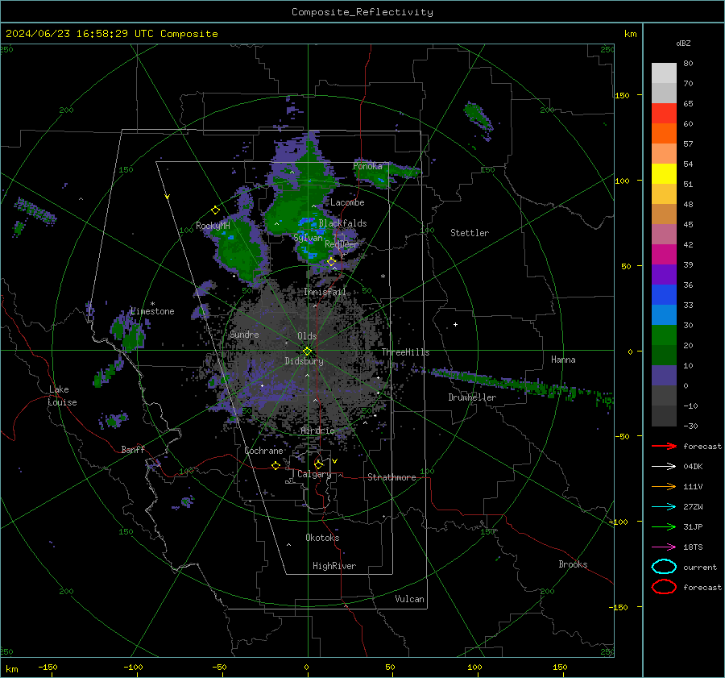This screenshot has height=678, width=725.
Task: Click the Hanna city label
Action: (563, 360)
